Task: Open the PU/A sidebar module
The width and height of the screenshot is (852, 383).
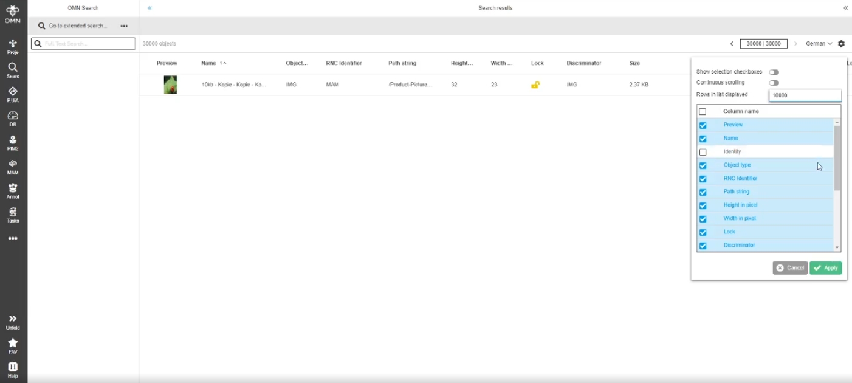Action: click(x=13, y=95)
